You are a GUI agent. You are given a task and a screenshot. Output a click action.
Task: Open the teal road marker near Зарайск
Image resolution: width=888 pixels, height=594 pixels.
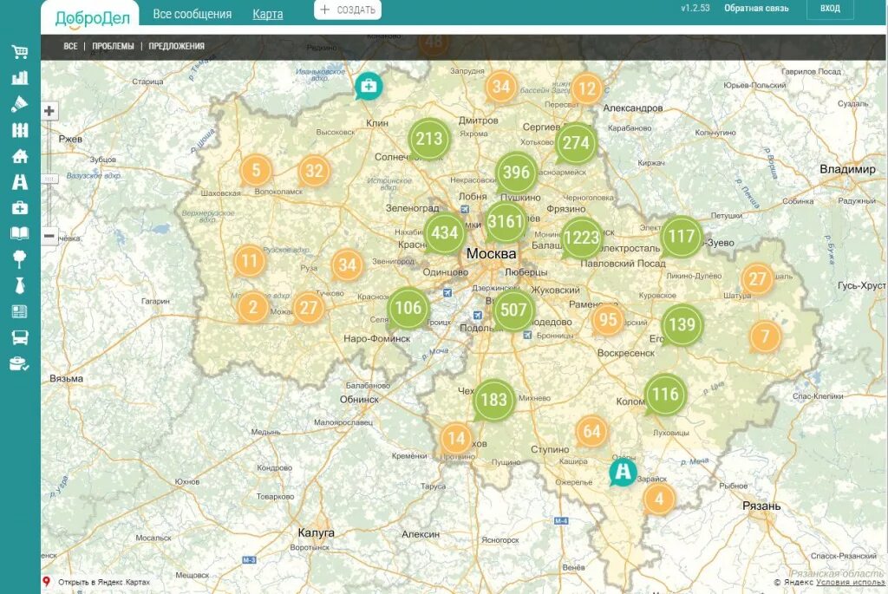click(623, 472)
